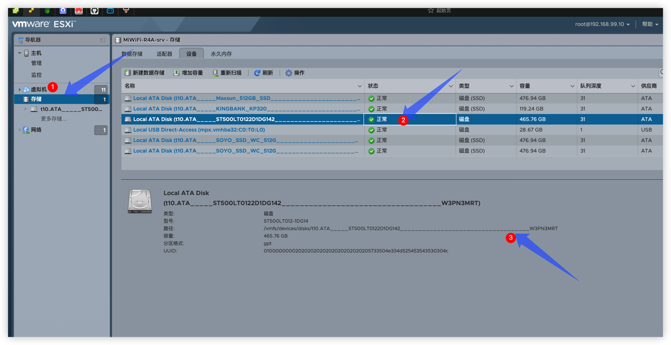The height and width of the screenshot is (345, 671).
Task: Open the Local USB Direct-Access link
Action: pos(199,130)
